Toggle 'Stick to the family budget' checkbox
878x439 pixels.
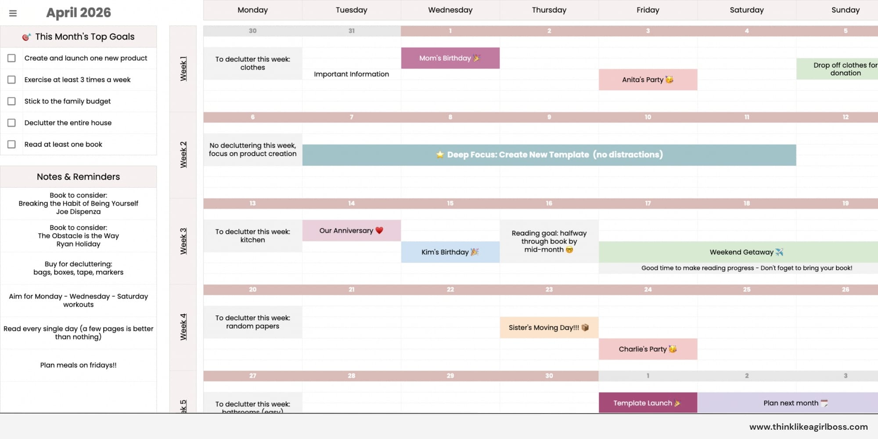(x=12, y=101)
